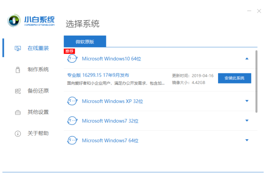Screen dimensions: 265x173
Task: Click the 更新时间: 2019-04-16 text
Action: [193, 76]
